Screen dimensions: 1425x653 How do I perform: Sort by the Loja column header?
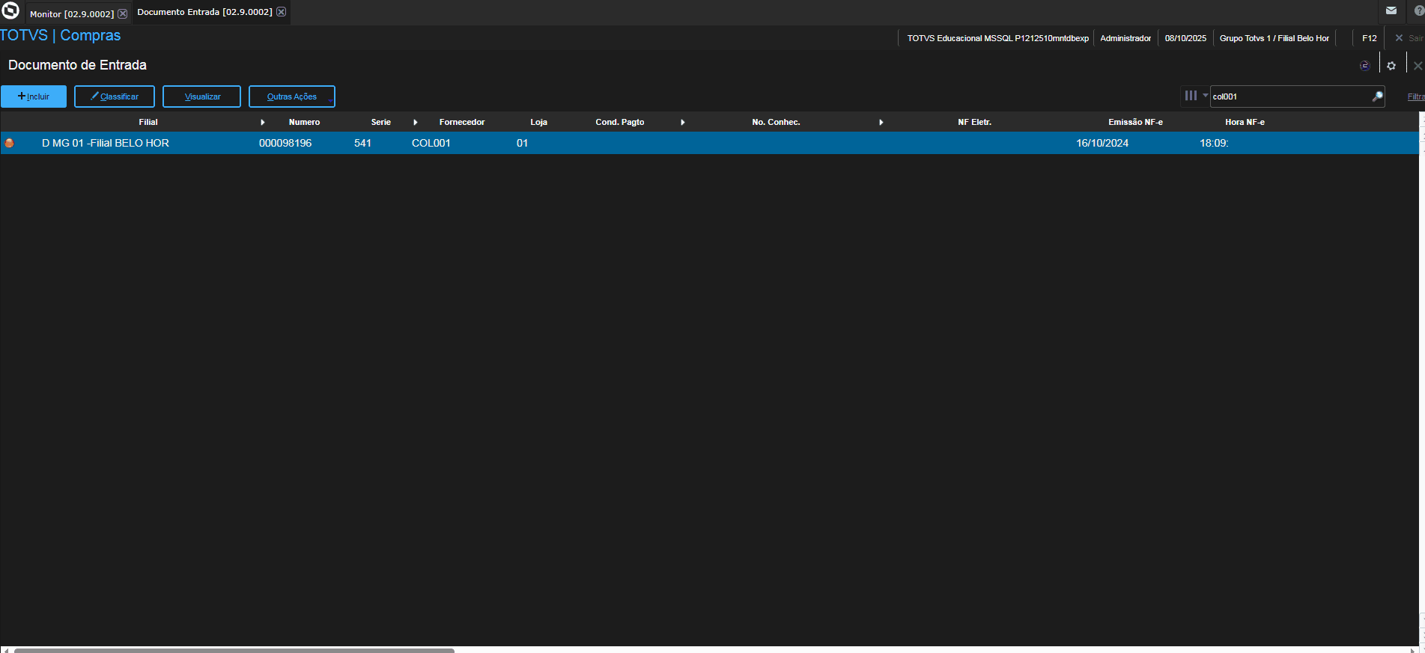[x=539, y=122]
